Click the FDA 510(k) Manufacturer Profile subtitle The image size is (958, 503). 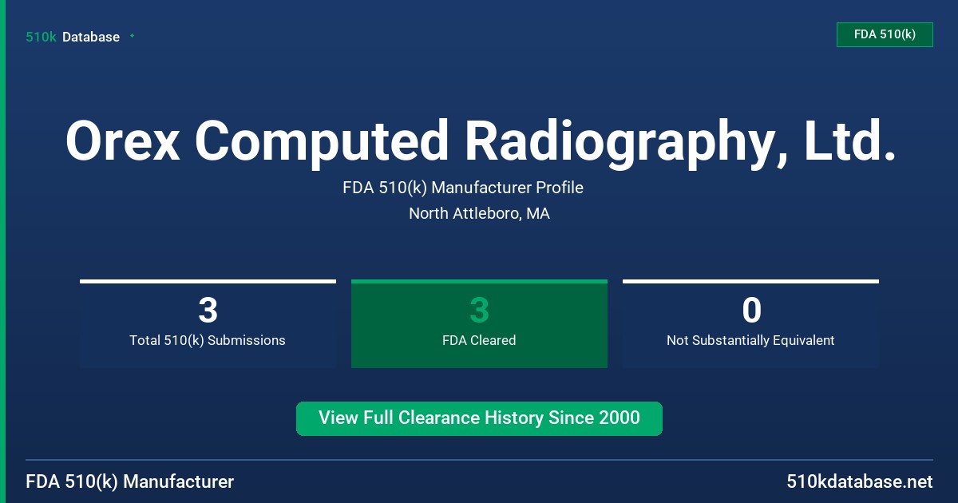(x=463, y=188)
